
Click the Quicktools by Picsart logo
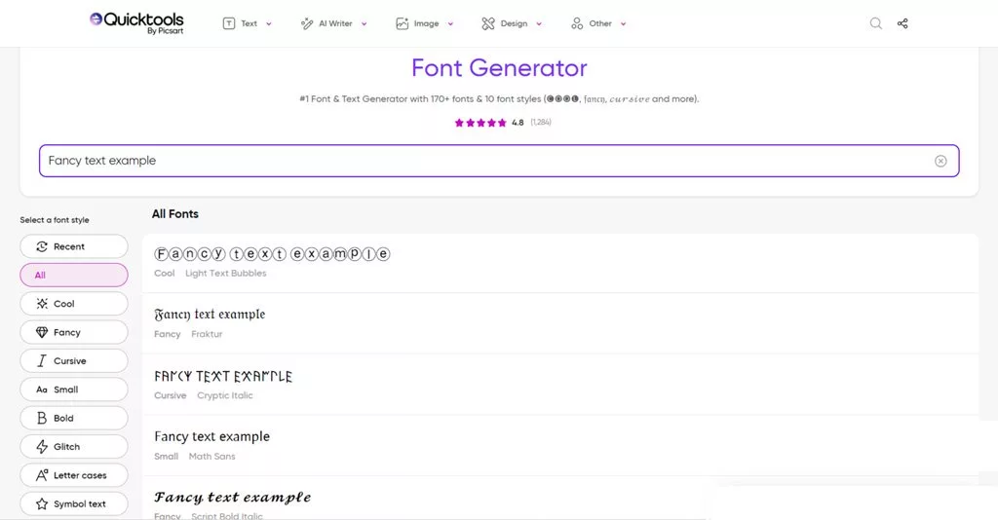pyautogui.click(x=136, y=22)
